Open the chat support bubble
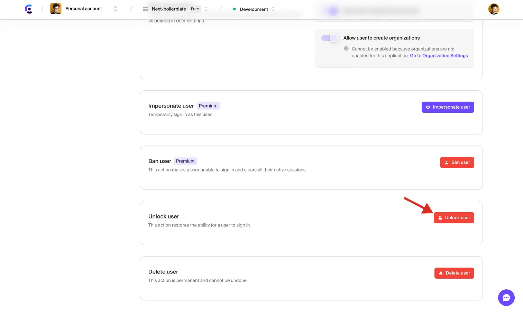 pyautogui.click(x=506, y=297)
